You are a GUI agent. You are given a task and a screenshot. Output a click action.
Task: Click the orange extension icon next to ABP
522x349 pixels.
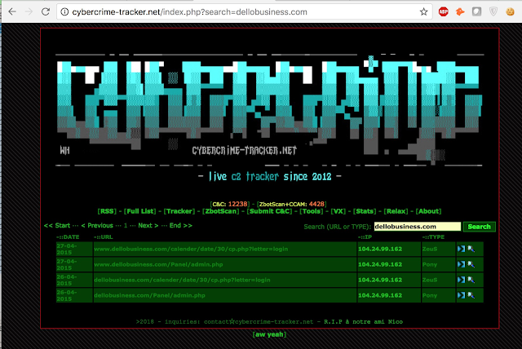460,12
